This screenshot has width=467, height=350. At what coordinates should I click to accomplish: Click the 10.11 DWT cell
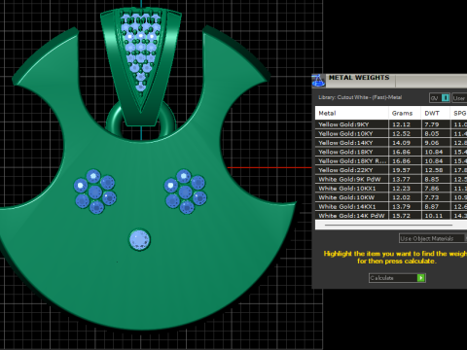coord(435,216)
